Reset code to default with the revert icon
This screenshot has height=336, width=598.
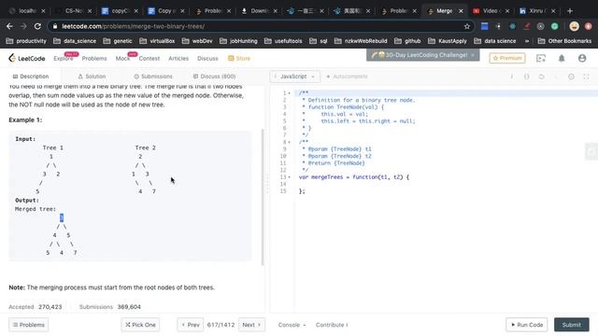pyautogui.click(x=541, y=77)
